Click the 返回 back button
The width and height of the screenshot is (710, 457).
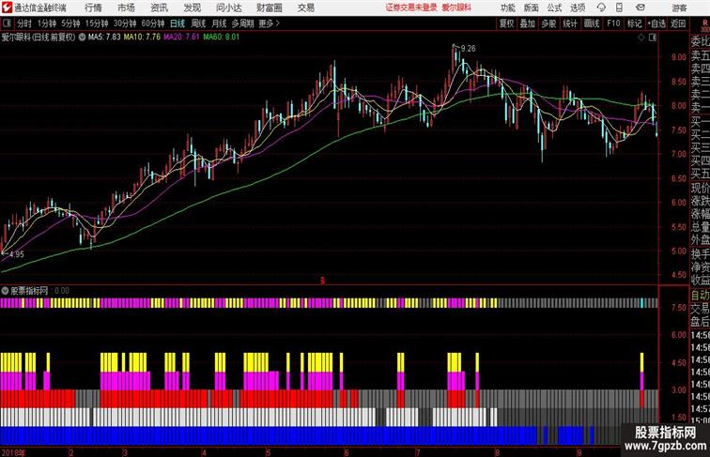(x=678, y=23)
